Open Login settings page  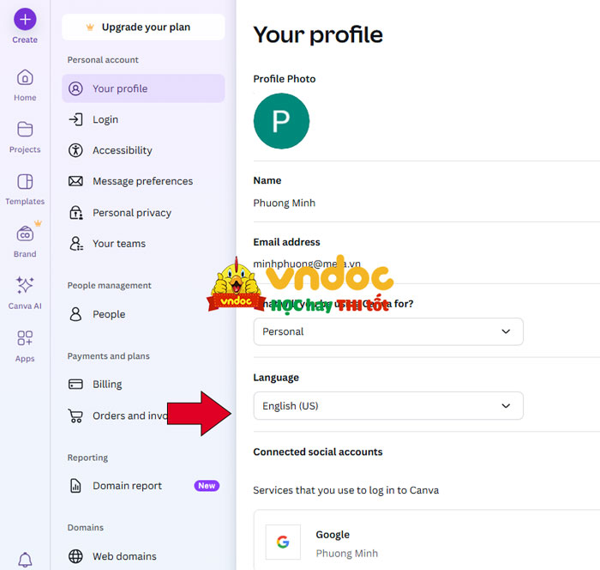point(105,119)
